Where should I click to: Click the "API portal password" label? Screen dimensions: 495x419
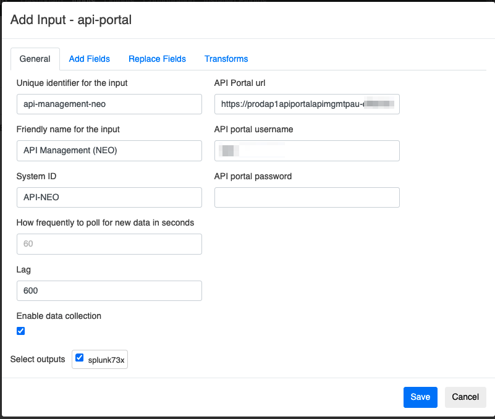(253, 176)
